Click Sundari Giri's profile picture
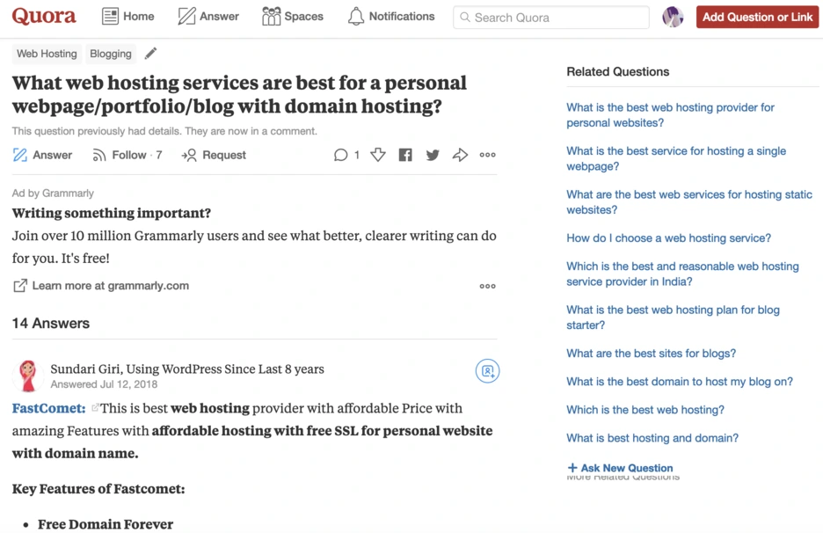The width and height of the screenshot is (823, 533). tap(28, 376)
